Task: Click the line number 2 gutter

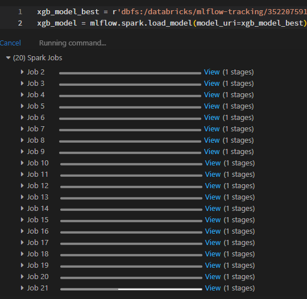Action: click(x=20, y=23)
